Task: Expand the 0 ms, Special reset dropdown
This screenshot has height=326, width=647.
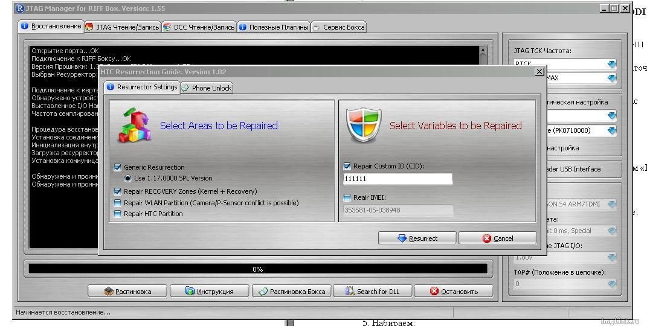Action: (x=611, y=231)
